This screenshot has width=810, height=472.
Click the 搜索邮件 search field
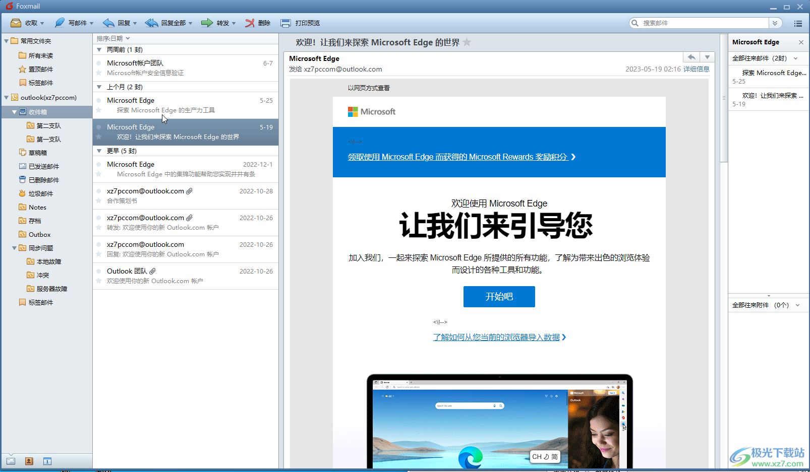click(x=704, y=23)
